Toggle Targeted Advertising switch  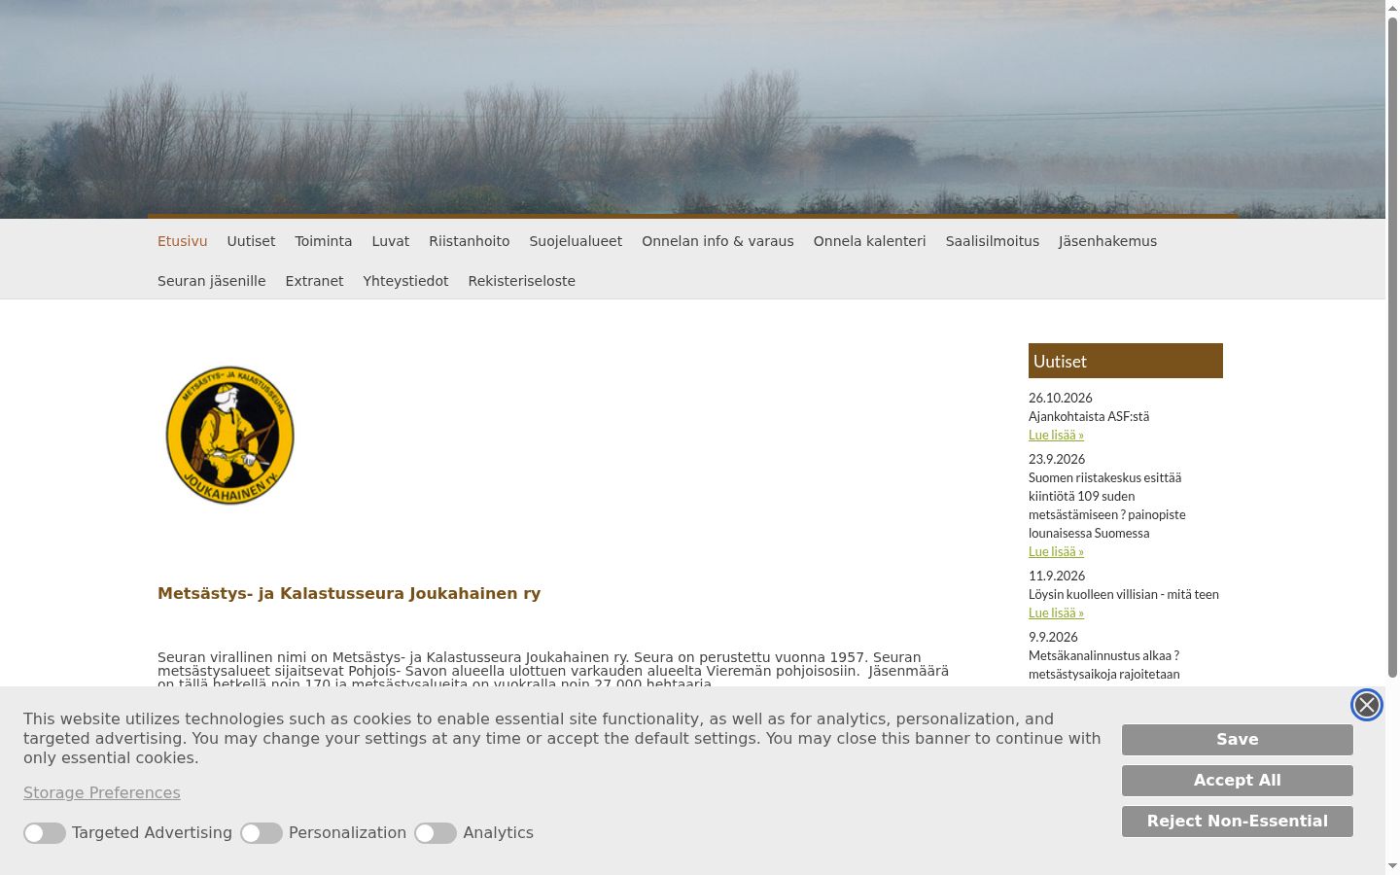point(45,833)
